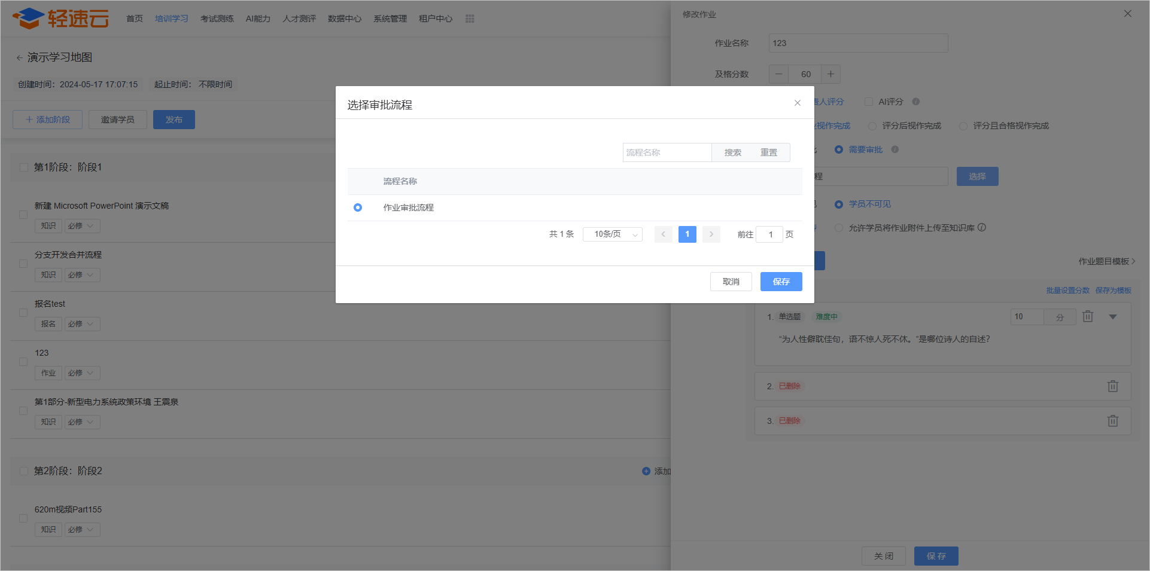Delete question 1 using its trash icon

tap(1088, 316)
